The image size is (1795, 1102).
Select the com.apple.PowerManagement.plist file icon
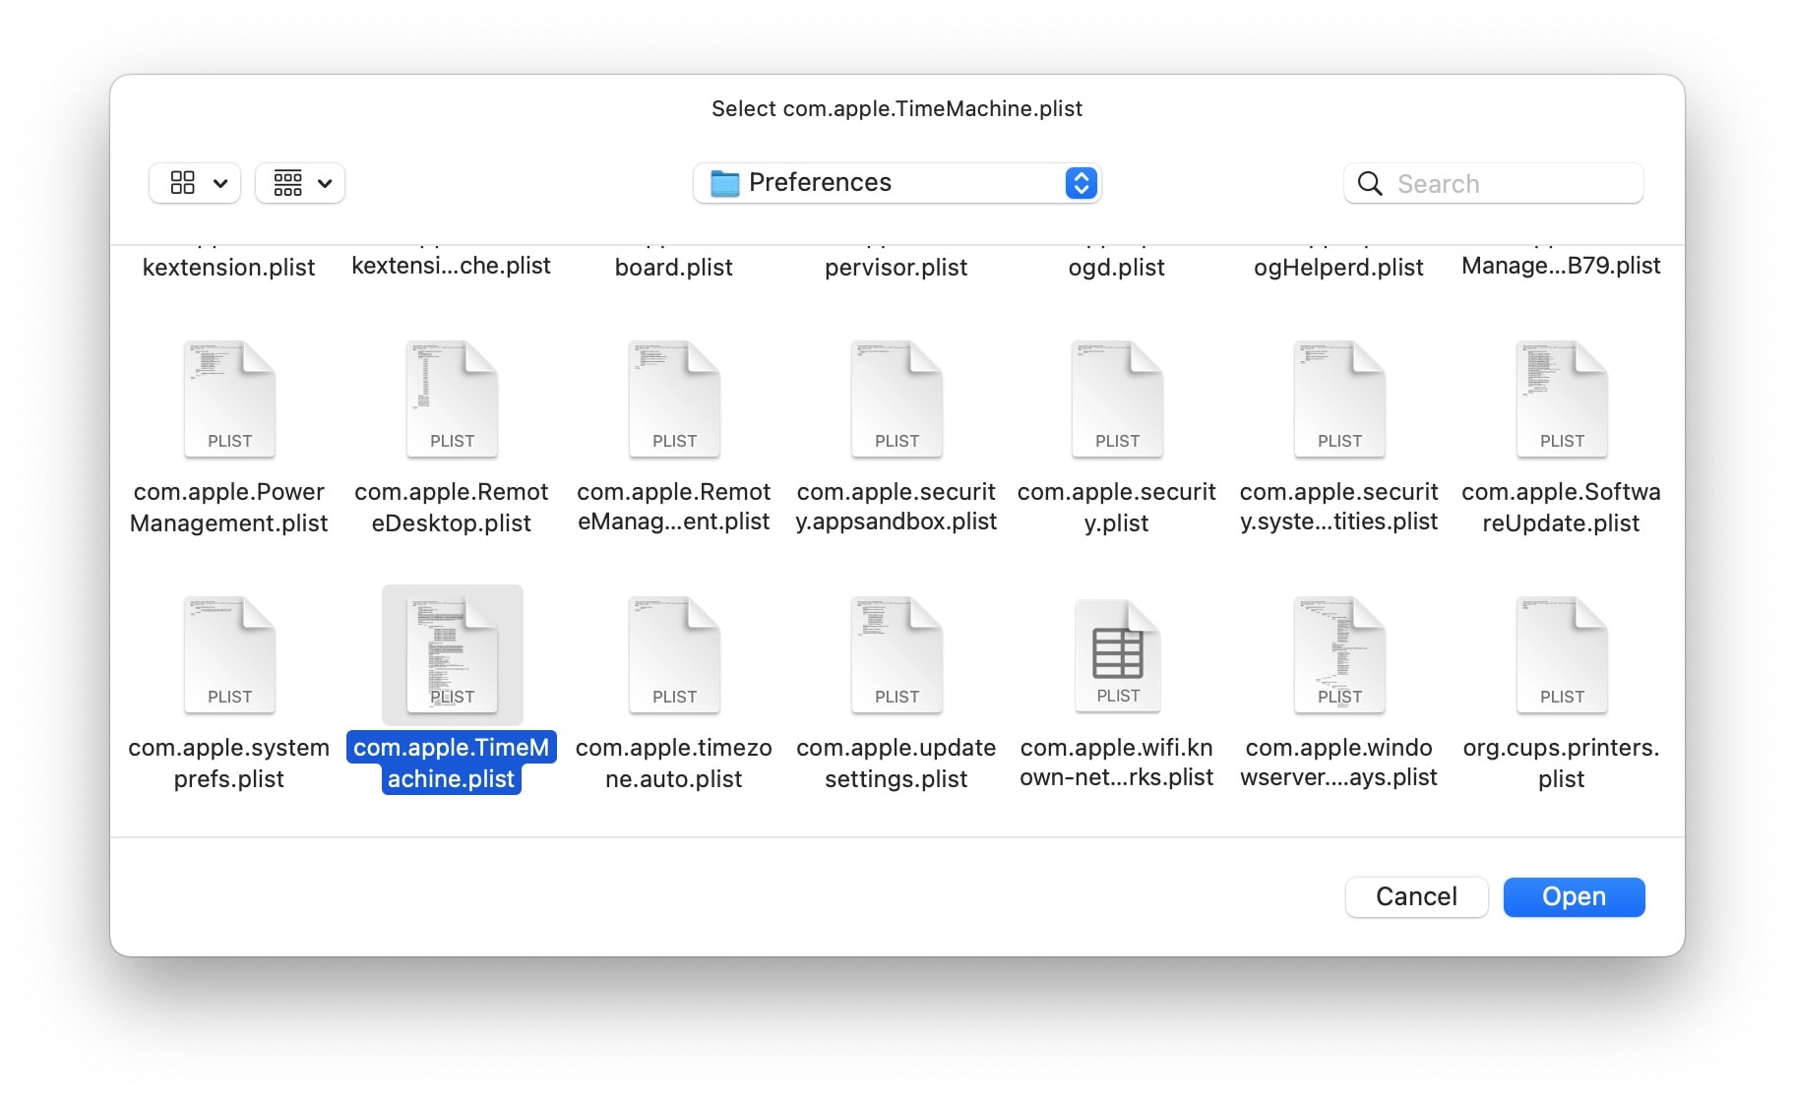tap(229, 399)
